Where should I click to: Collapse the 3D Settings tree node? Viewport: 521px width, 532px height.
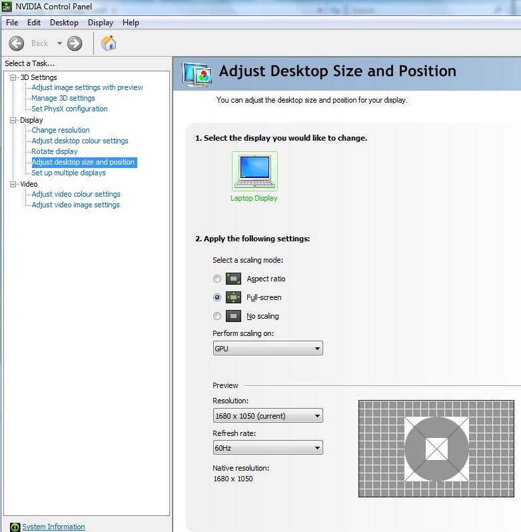[13, 77]
